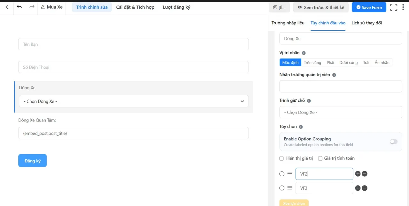This screenshot has height=206, width=409.
Task: Show info for Nhãn trường quản trị viên
Action: point(334,75)
